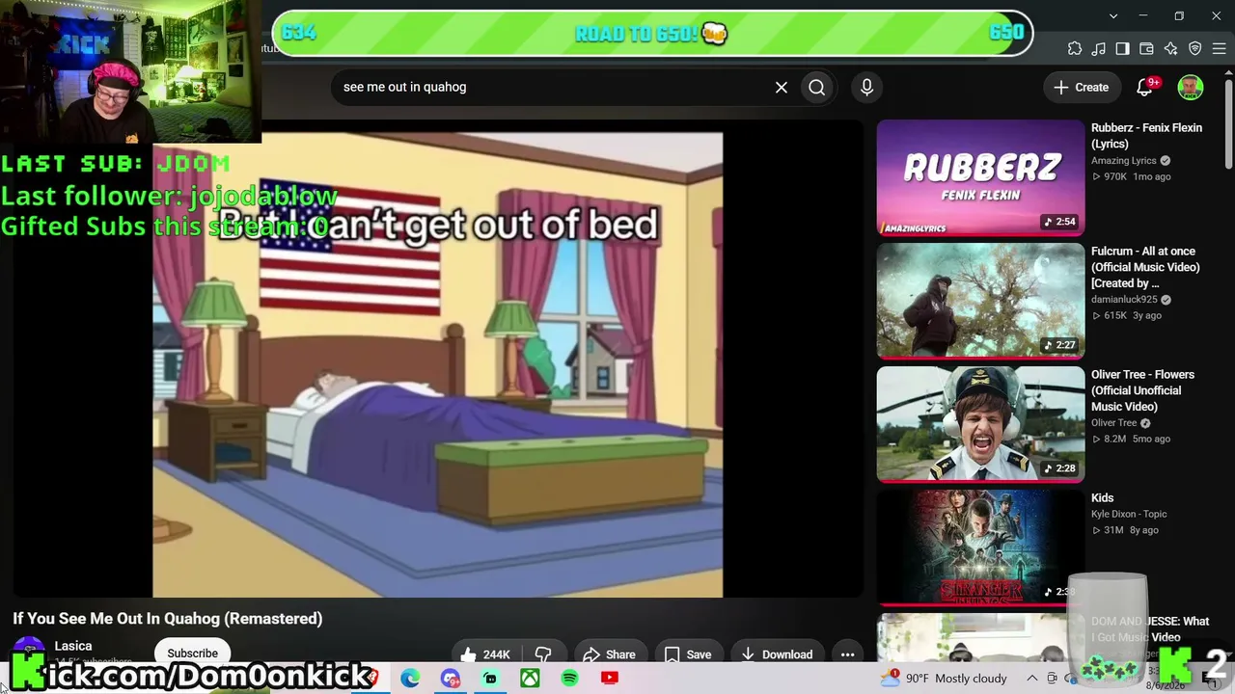Open more actions ellipsis menu
Screen dimensions: 1235x694
848,654
